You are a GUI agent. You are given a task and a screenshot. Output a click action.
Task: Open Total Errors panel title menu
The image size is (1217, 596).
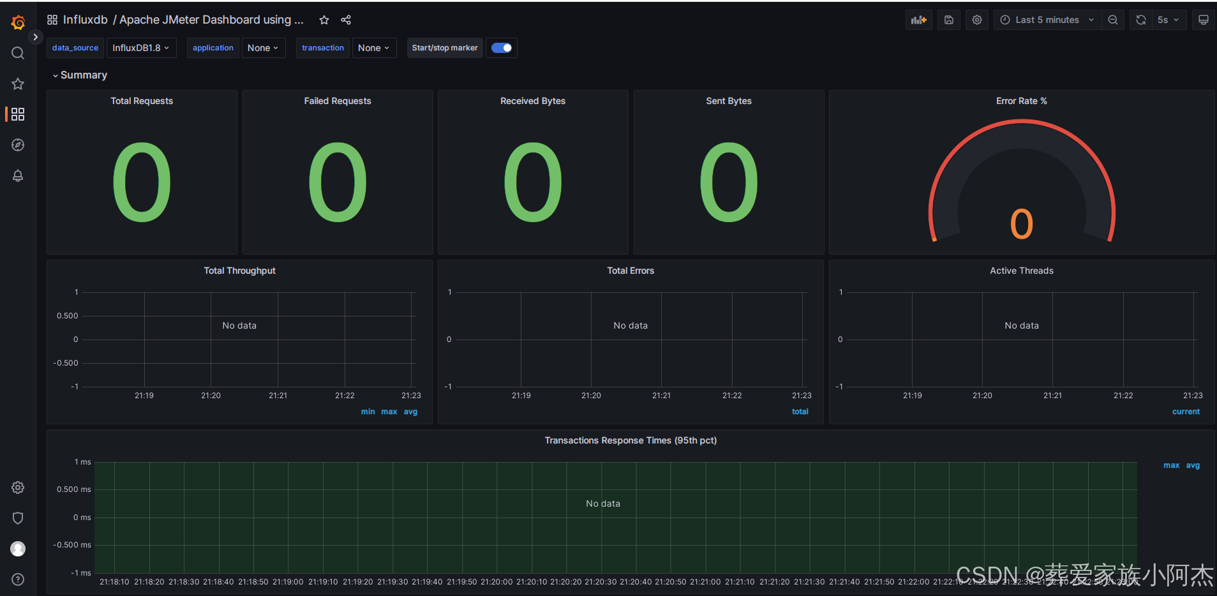click(631, 271)
